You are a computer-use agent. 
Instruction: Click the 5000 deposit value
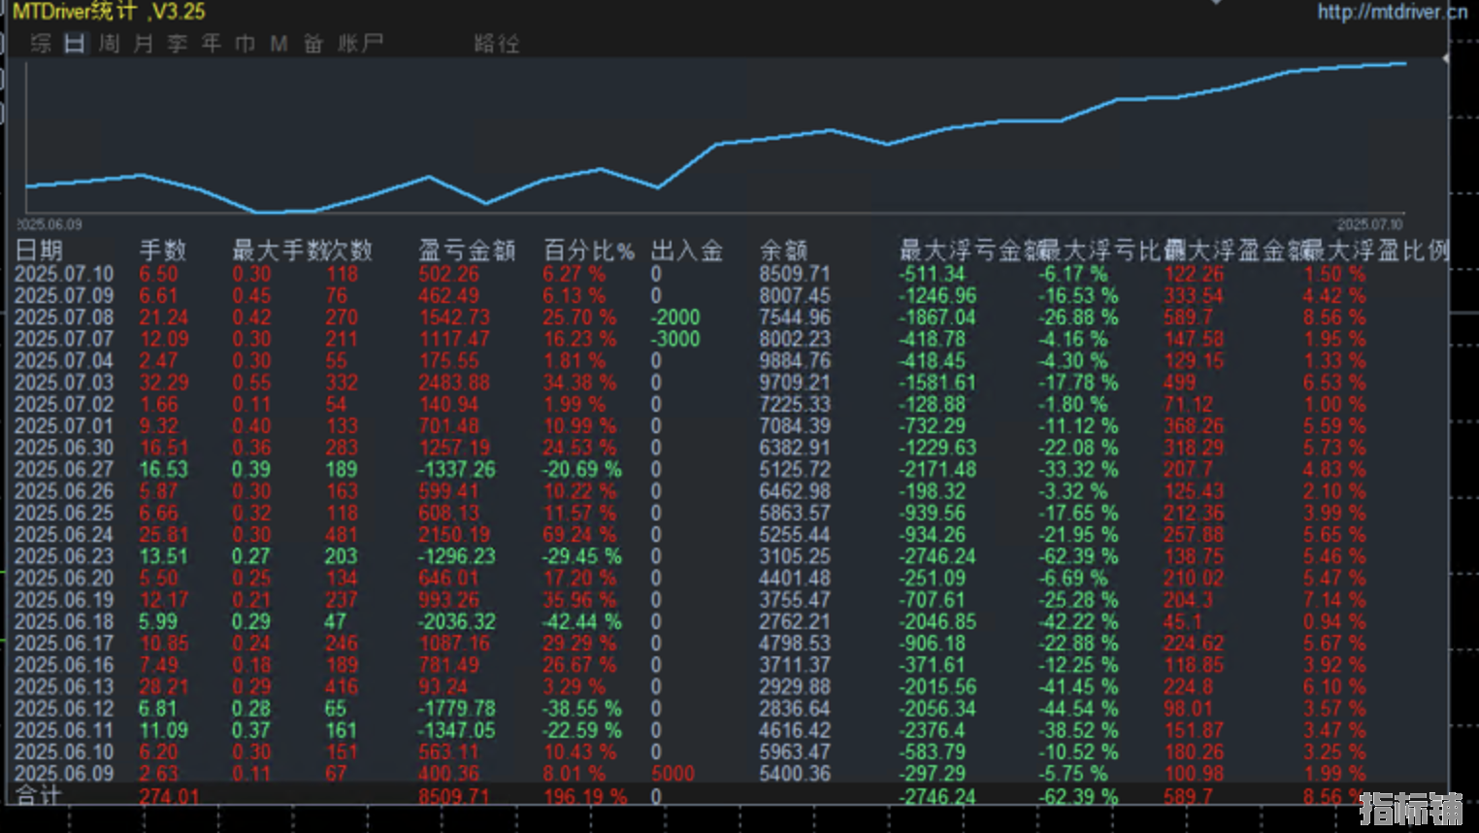pos(674,774)
